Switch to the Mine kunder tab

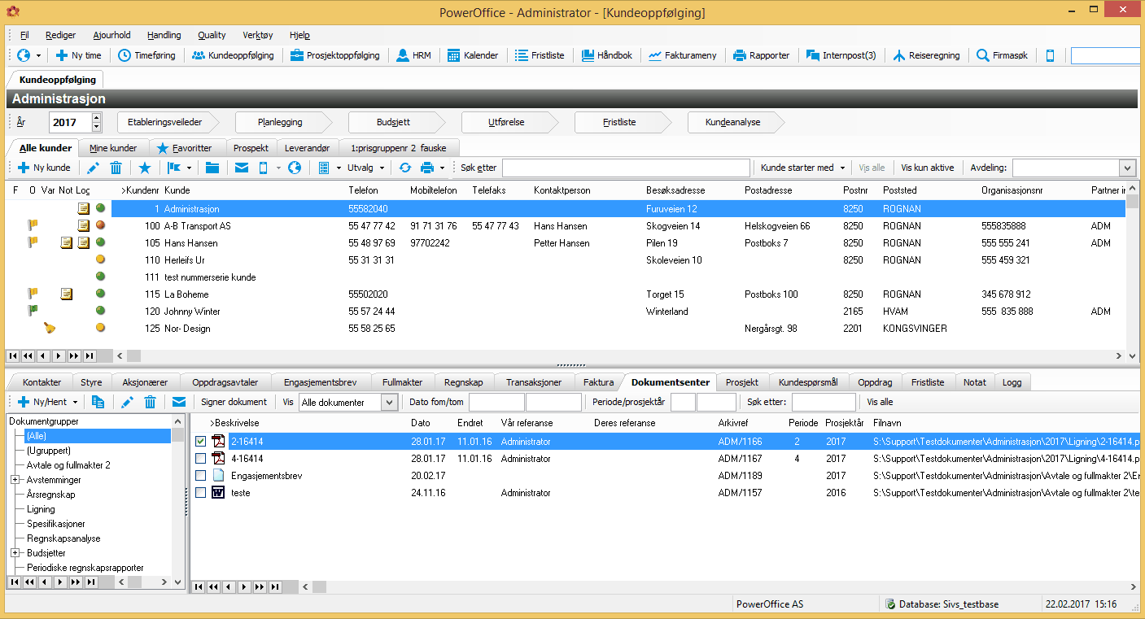click(x=113, y=148)
